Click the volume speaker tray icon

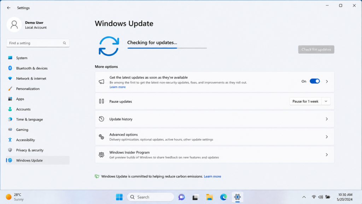(x=320, y=197)
